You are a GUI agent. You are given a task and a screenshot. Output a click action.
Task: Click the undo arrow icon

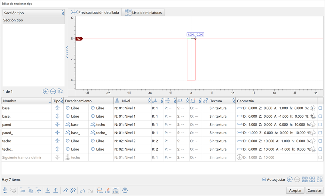click(82, 190)
